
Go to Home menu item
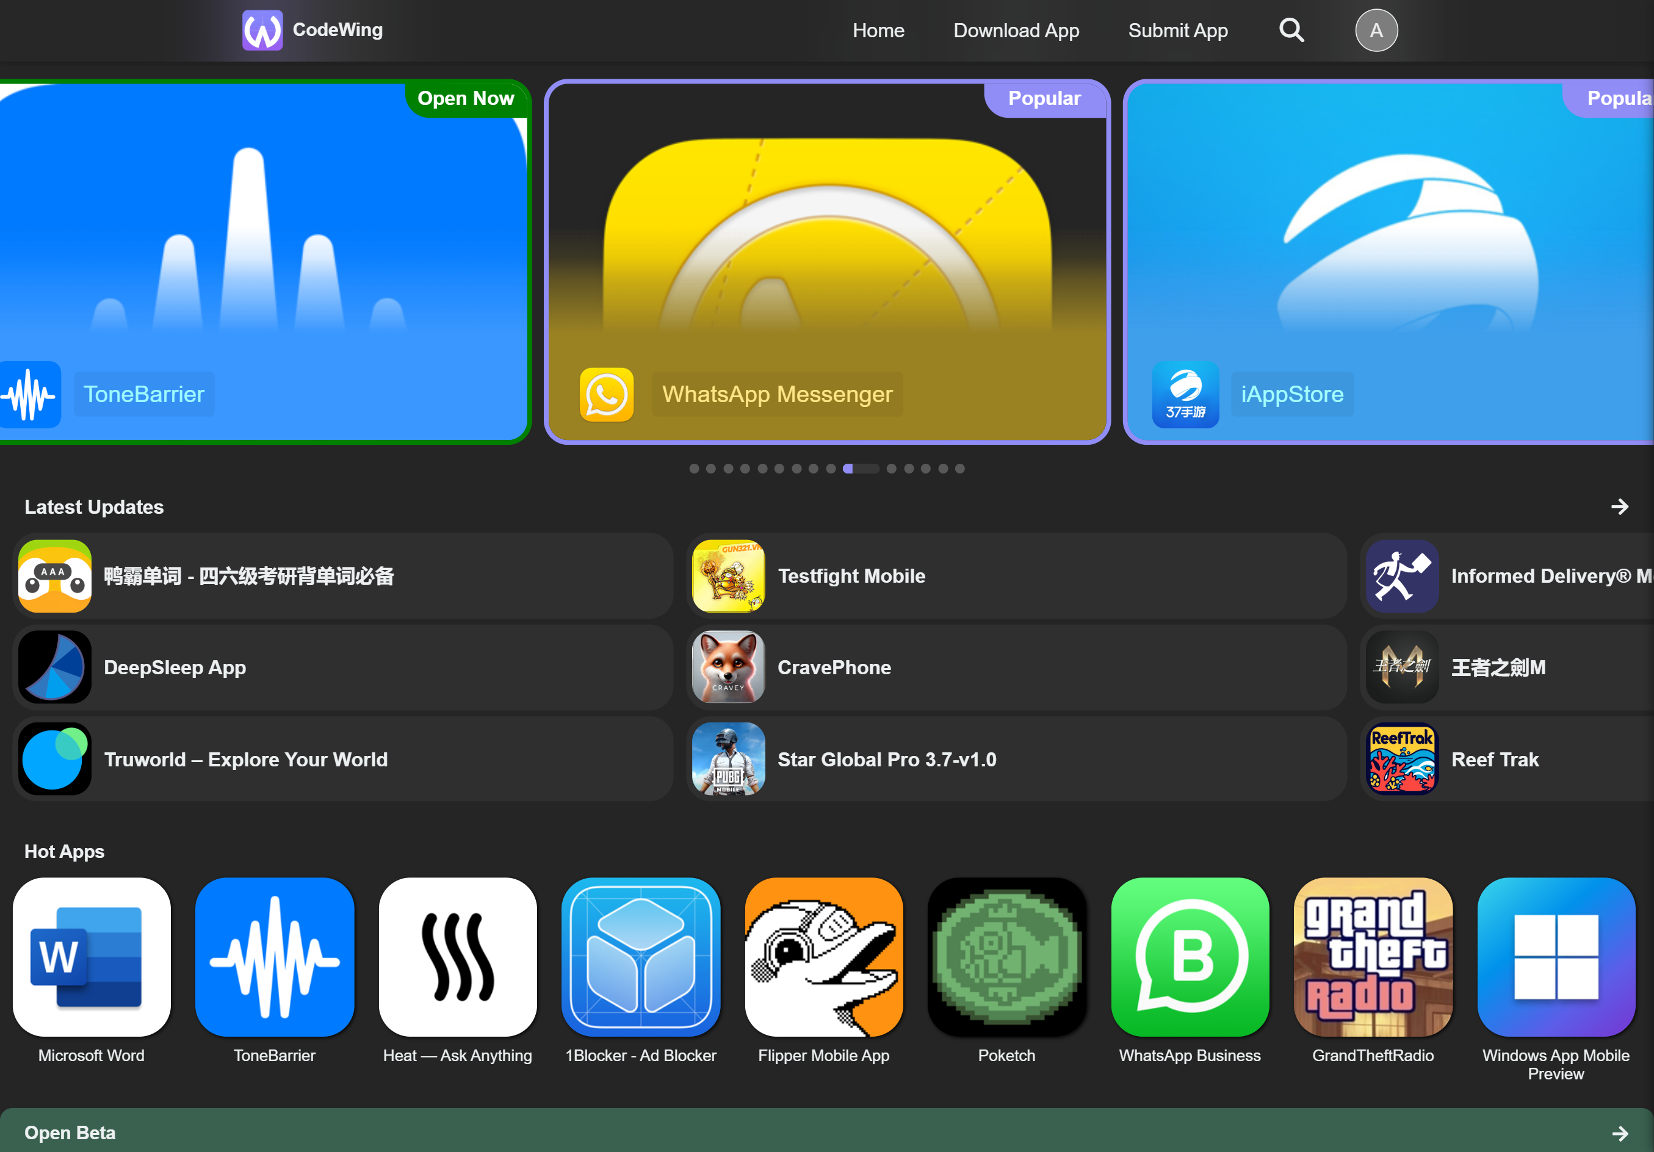tap(878, 31)
